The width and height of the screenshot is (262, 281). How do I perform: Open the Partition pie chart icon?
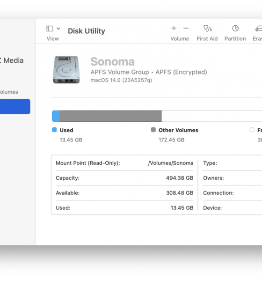pos(235,28)
